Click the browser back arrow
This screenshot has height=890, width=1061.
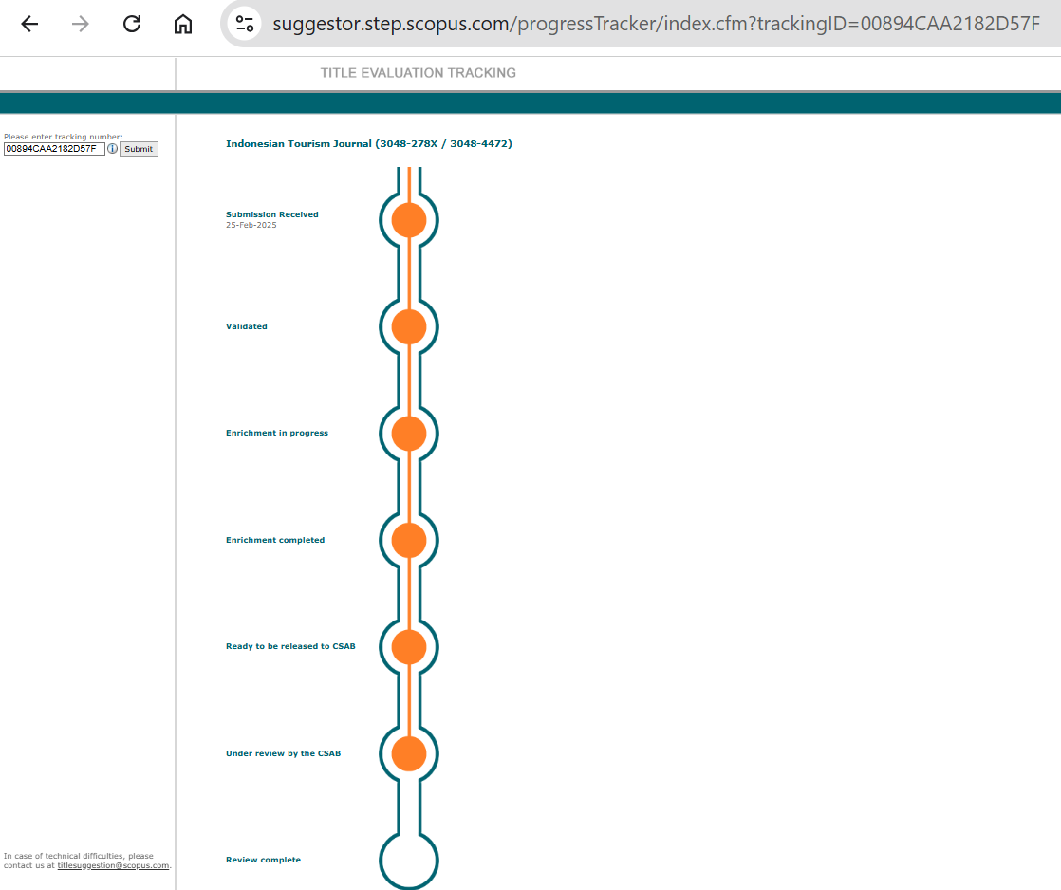tap(29, 24)
